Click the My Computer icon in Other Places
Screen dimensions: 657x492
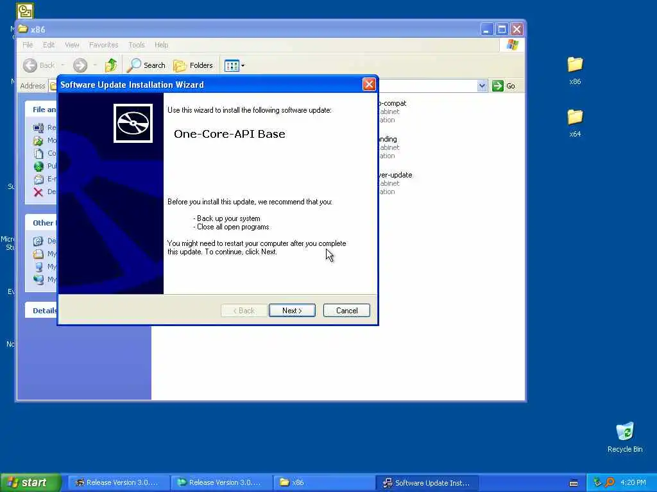pos(38,266)
